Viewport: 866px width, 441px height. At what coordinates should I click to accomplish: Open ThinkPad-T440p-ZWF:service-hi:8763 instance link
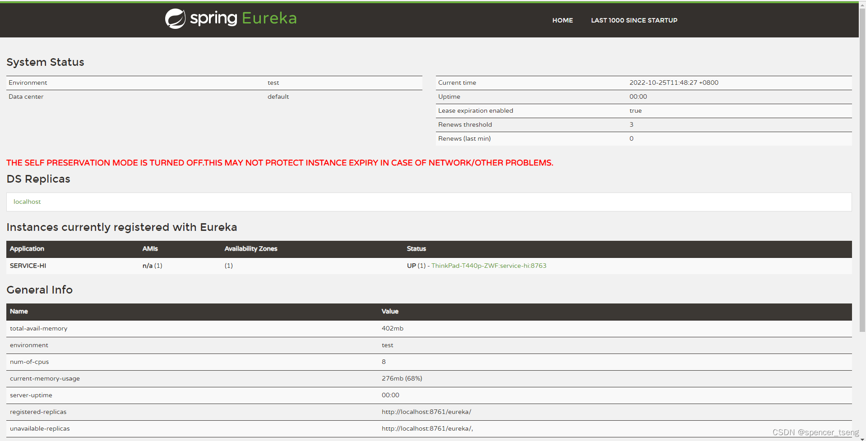point(489,266)
